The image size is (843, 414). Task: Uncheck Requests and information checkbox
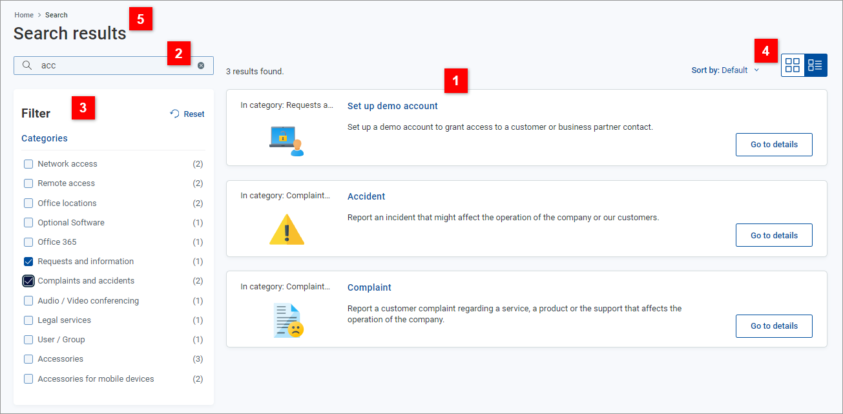coord(28,262)
